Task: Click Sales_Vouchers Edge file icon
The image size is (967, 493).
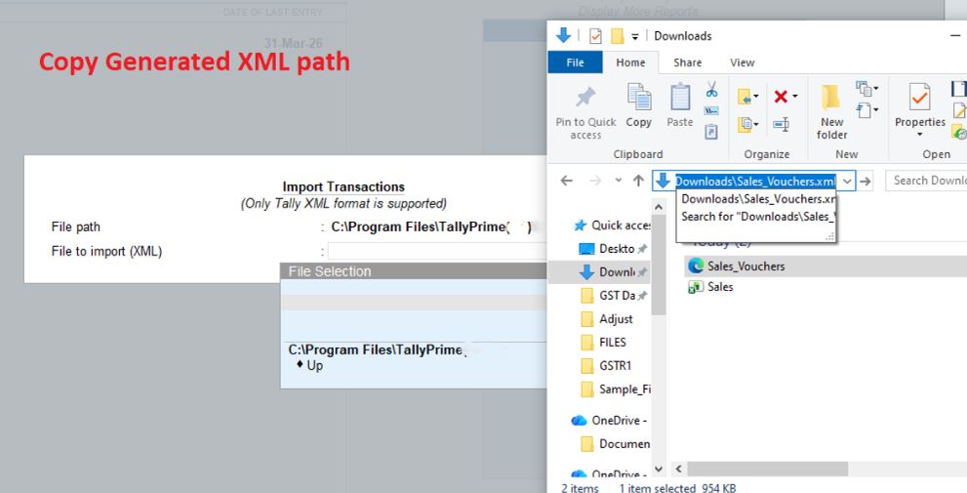Action: [697, 266]
